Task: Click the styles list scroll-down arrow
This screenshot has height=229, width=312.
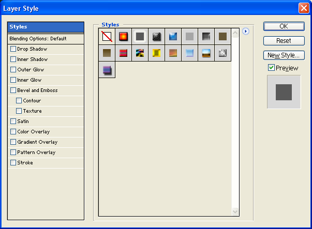Action: point(235,211)
